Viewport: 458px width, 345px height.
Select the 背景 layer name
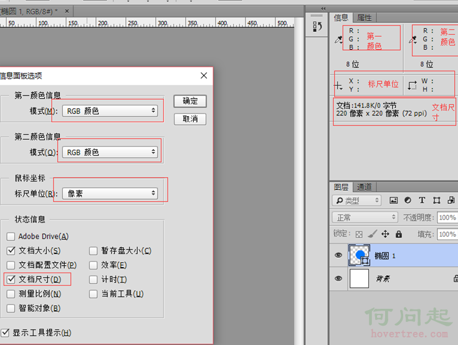383,279
